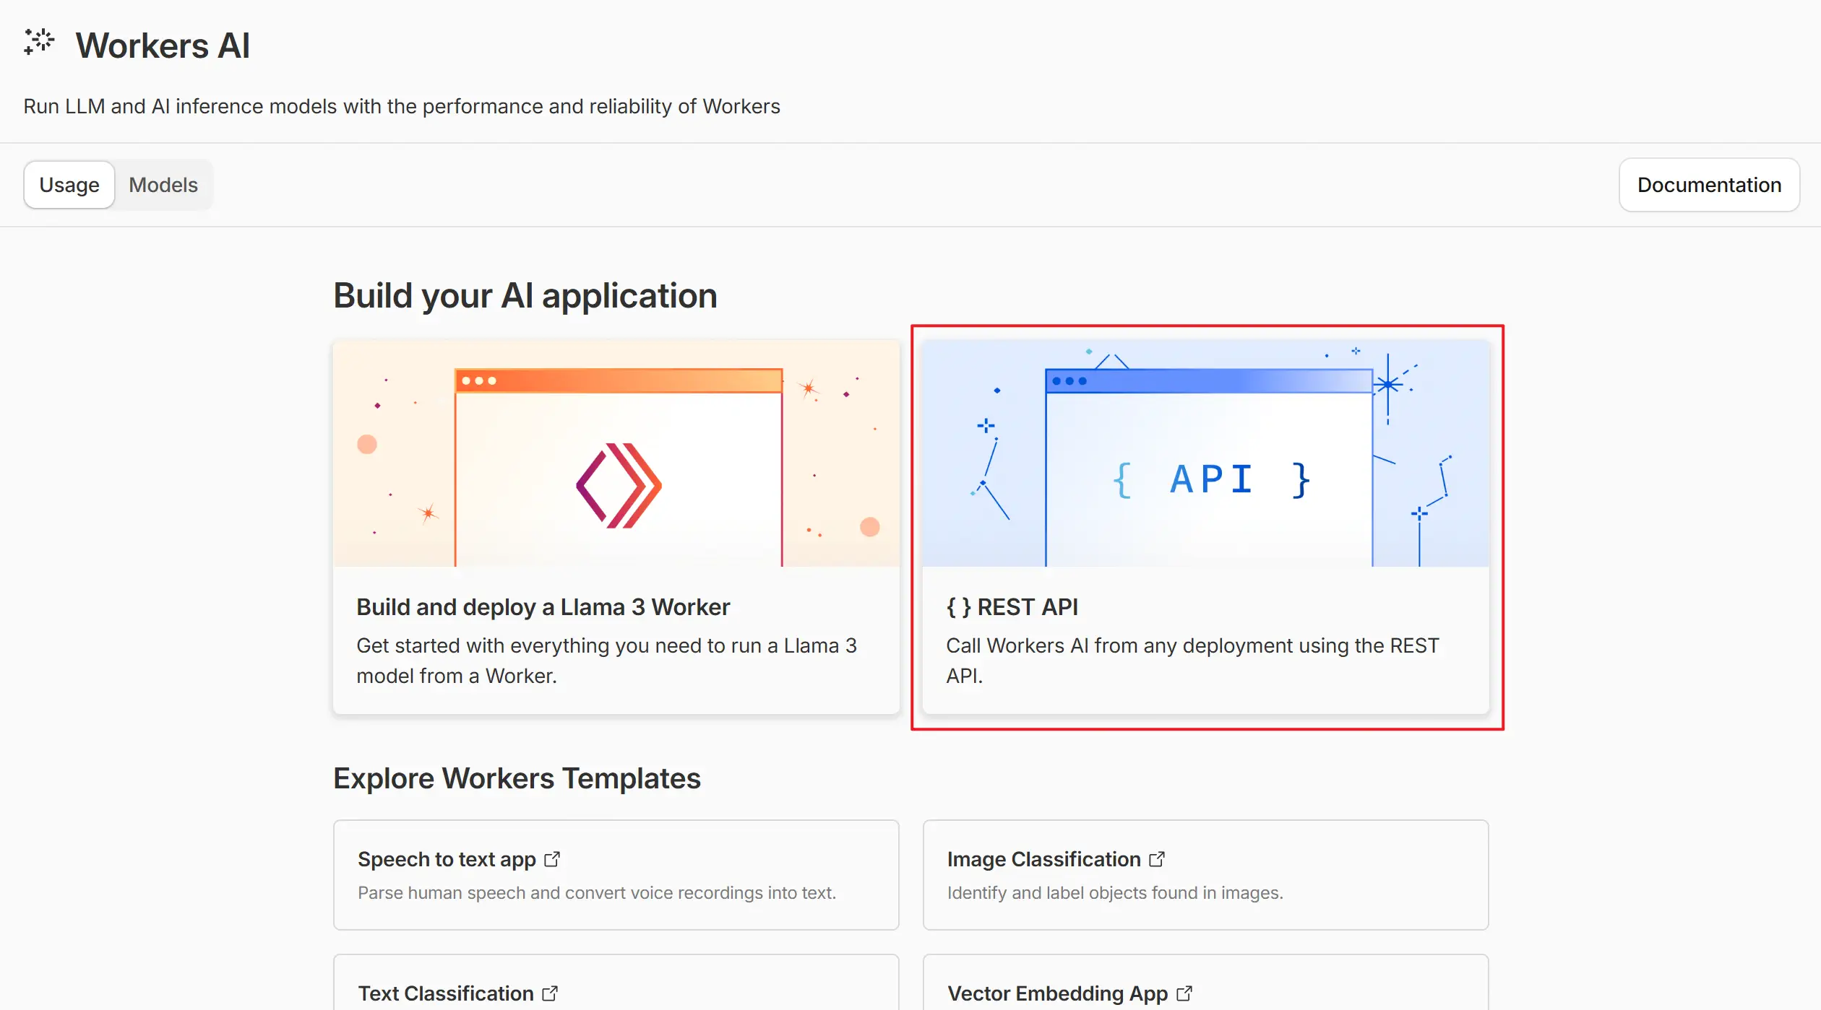The image size is (1821, 1010).
Task: Click the Workers AI page heading
Action: 163,46
